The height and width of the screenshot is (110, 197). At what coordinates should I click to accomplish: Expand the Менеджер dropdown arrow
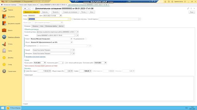click(71, 53)
